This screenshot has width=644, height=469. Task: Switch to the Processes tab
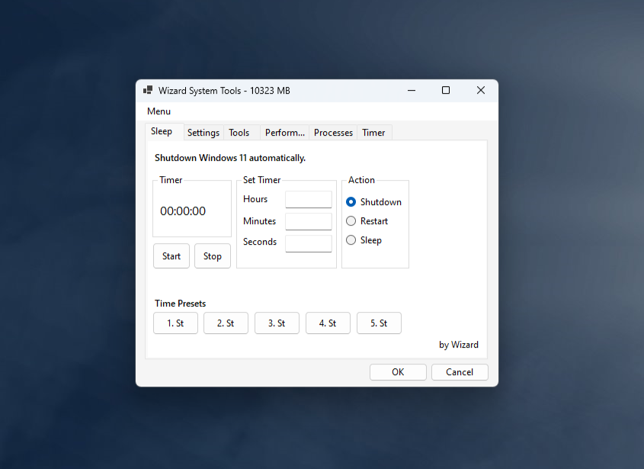332,132
